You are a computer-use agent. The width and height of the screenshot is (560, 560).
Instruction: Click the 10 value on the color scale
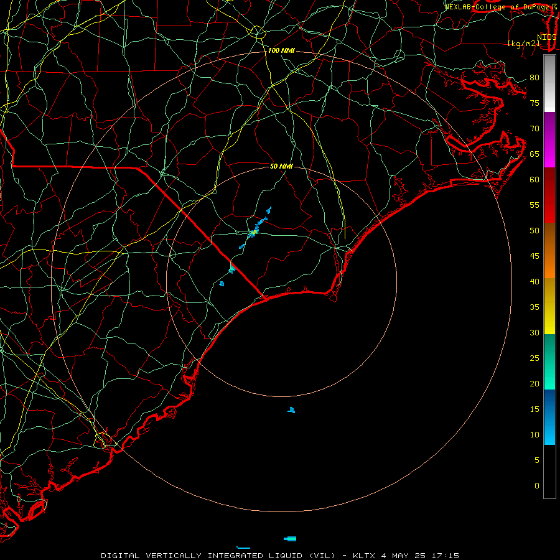[x=534, y=435]
